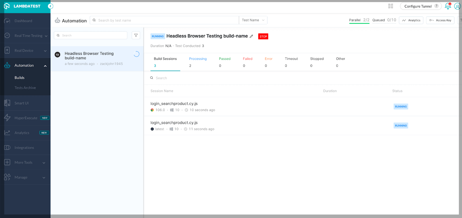462x218 pixels.
Task: Click the Access Key button
Action: pos(440,20)
